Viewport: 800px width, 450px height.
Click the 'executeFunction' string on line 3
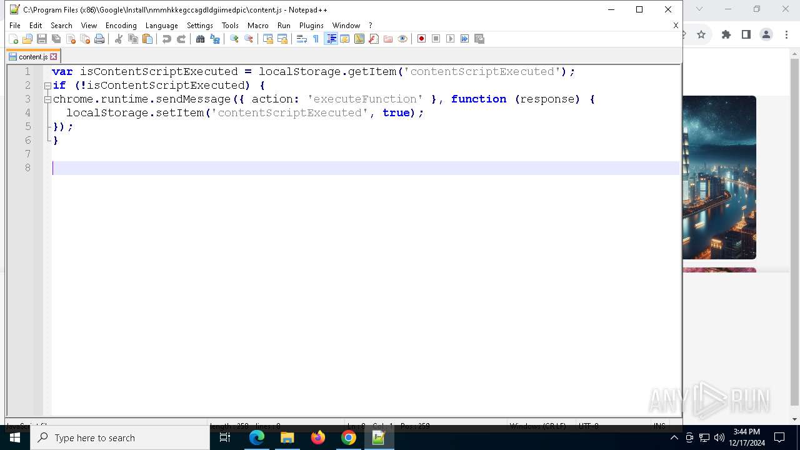(x=365, y=99)
